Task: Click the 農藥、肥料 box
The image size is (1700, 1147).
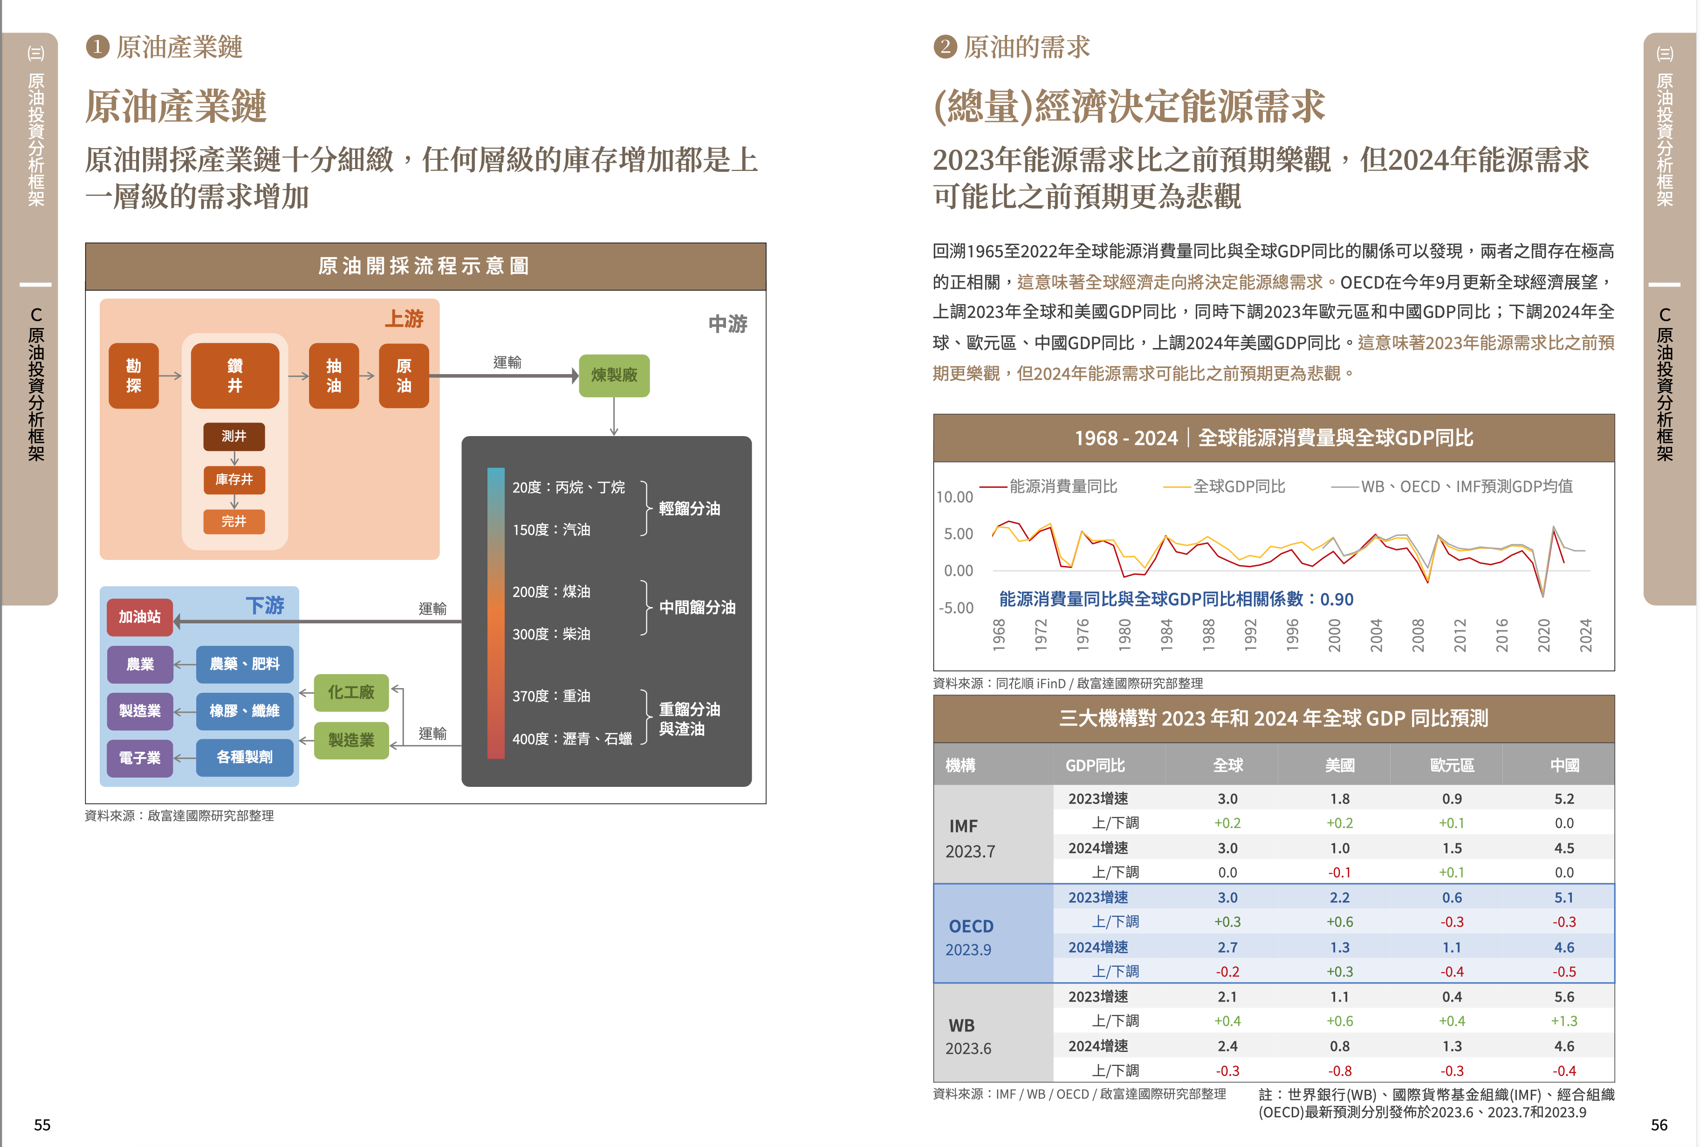Action: pos(244,664)
